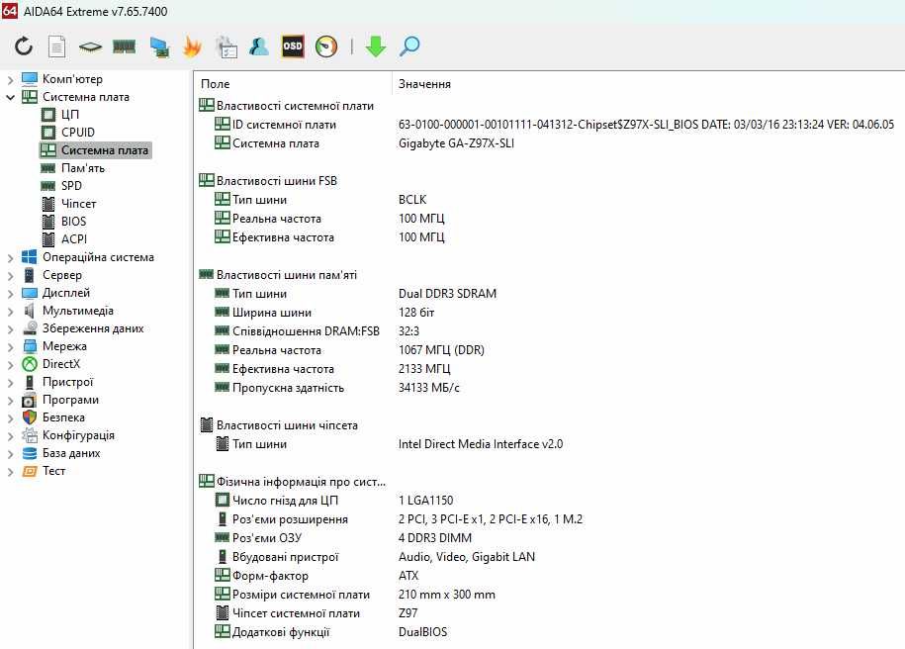Expand the Комп'ютер tree node
Image resolution: width=905 pixels, height=649 pixels.
pos(10,80)
